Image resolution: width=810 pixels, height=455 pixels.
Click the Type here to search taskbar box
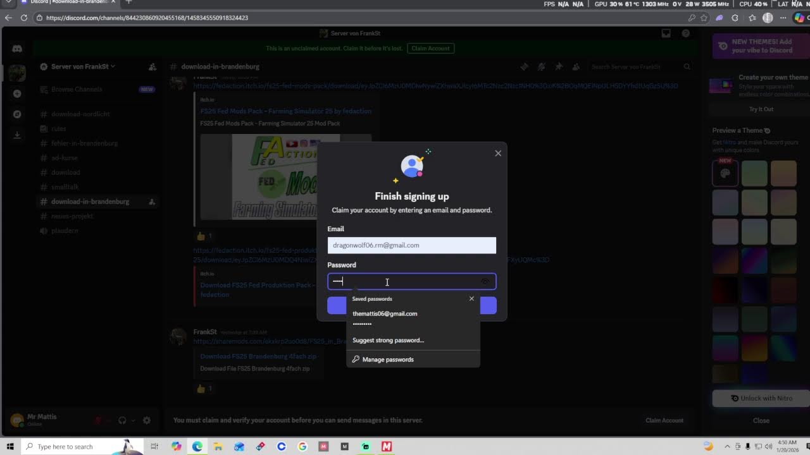click(82, 446)
